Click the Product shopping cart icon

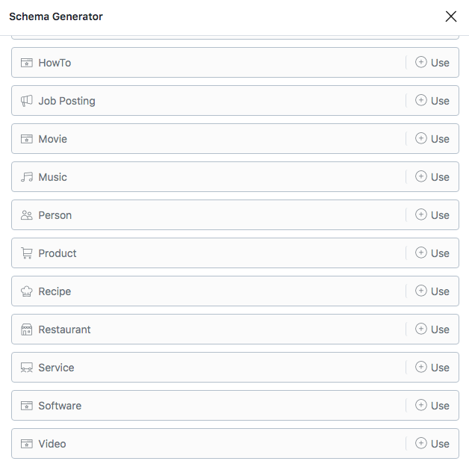(27, 253)
